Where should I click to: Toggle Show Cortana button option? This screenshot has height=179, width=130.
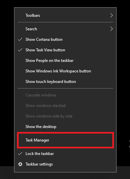[65, 39]
